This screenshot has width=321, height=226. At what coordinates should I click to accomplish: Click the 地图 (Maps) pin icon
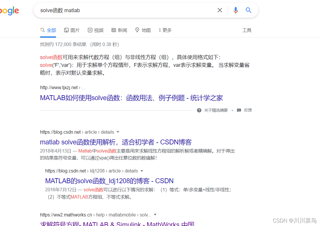click(x=137, y=30)
